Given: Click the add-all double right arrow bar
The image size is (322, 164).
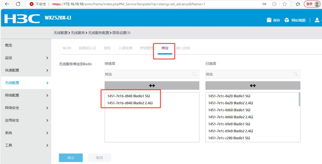Looking at the screenshot, I should (x=152, y=86).
